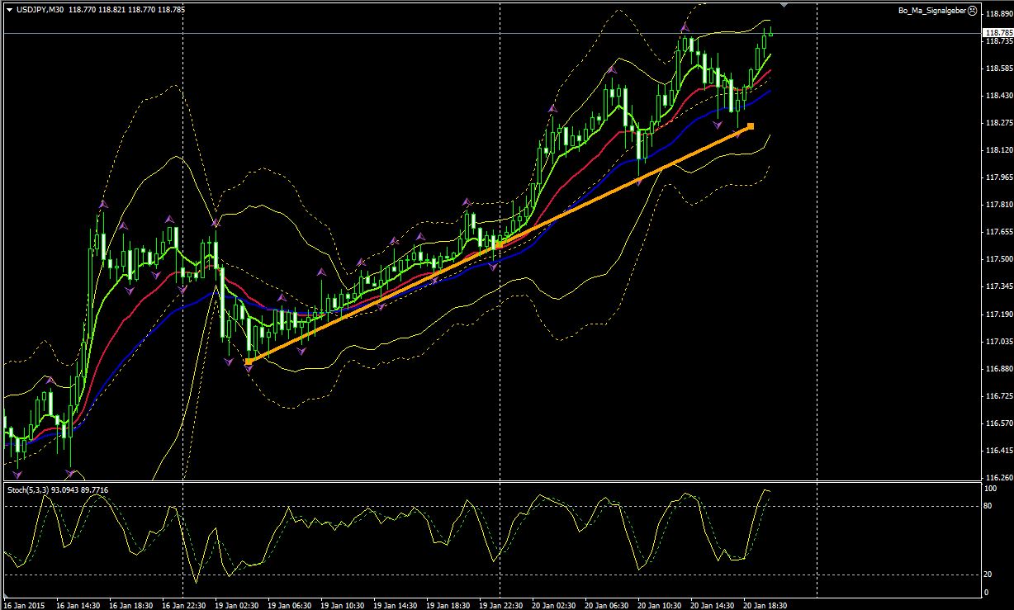Select the orange trendline's middle anchor point
Screen dimensions: 1014x610
pyautogui.click(x=499, y=244)
